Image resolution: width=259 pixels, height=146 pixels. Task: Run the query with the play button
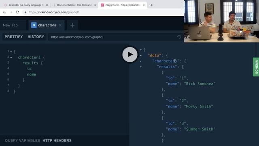tap(130, 54)
